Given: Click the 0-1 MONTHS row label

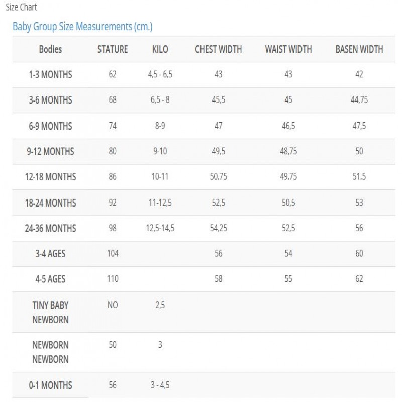Looking at the screenshot, I should pos(50,385).
